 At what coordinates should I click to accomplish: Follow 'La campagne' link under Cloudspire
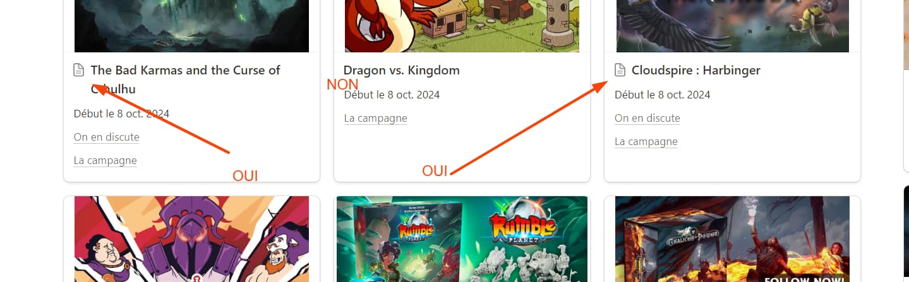tap(646, 141)
